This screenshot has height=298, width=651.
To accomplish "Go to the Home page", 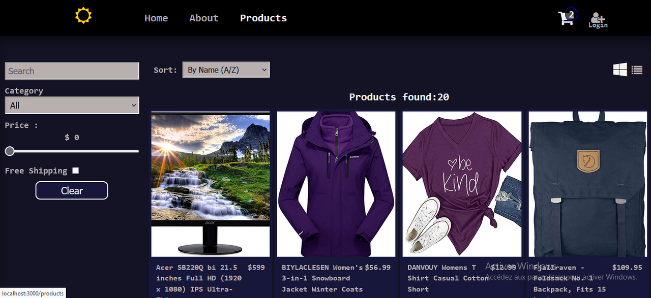I will pyautogui.click(x=156, y=18).
